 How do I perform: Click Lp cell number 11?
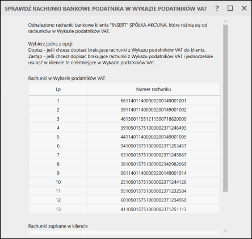(58, 191)
